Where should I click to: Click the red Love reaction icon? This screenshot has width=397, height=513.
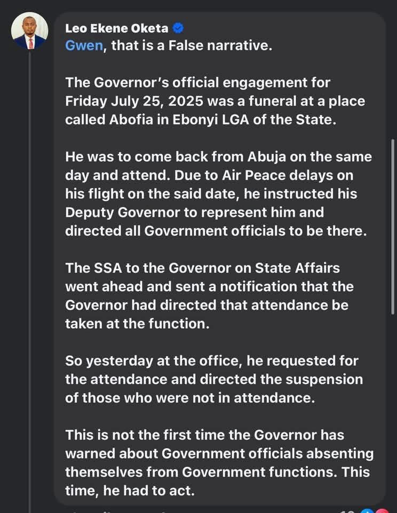coord(382,511)
